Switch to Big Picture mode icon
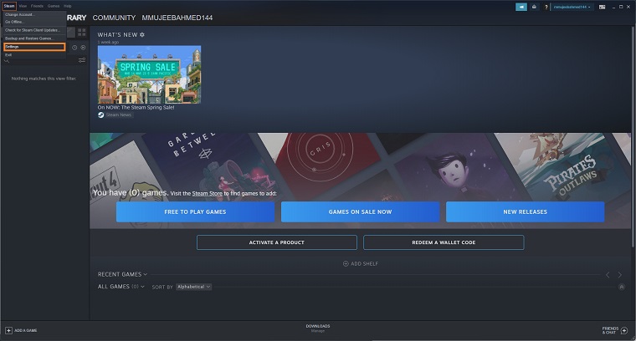 click(x=603, y=7)
